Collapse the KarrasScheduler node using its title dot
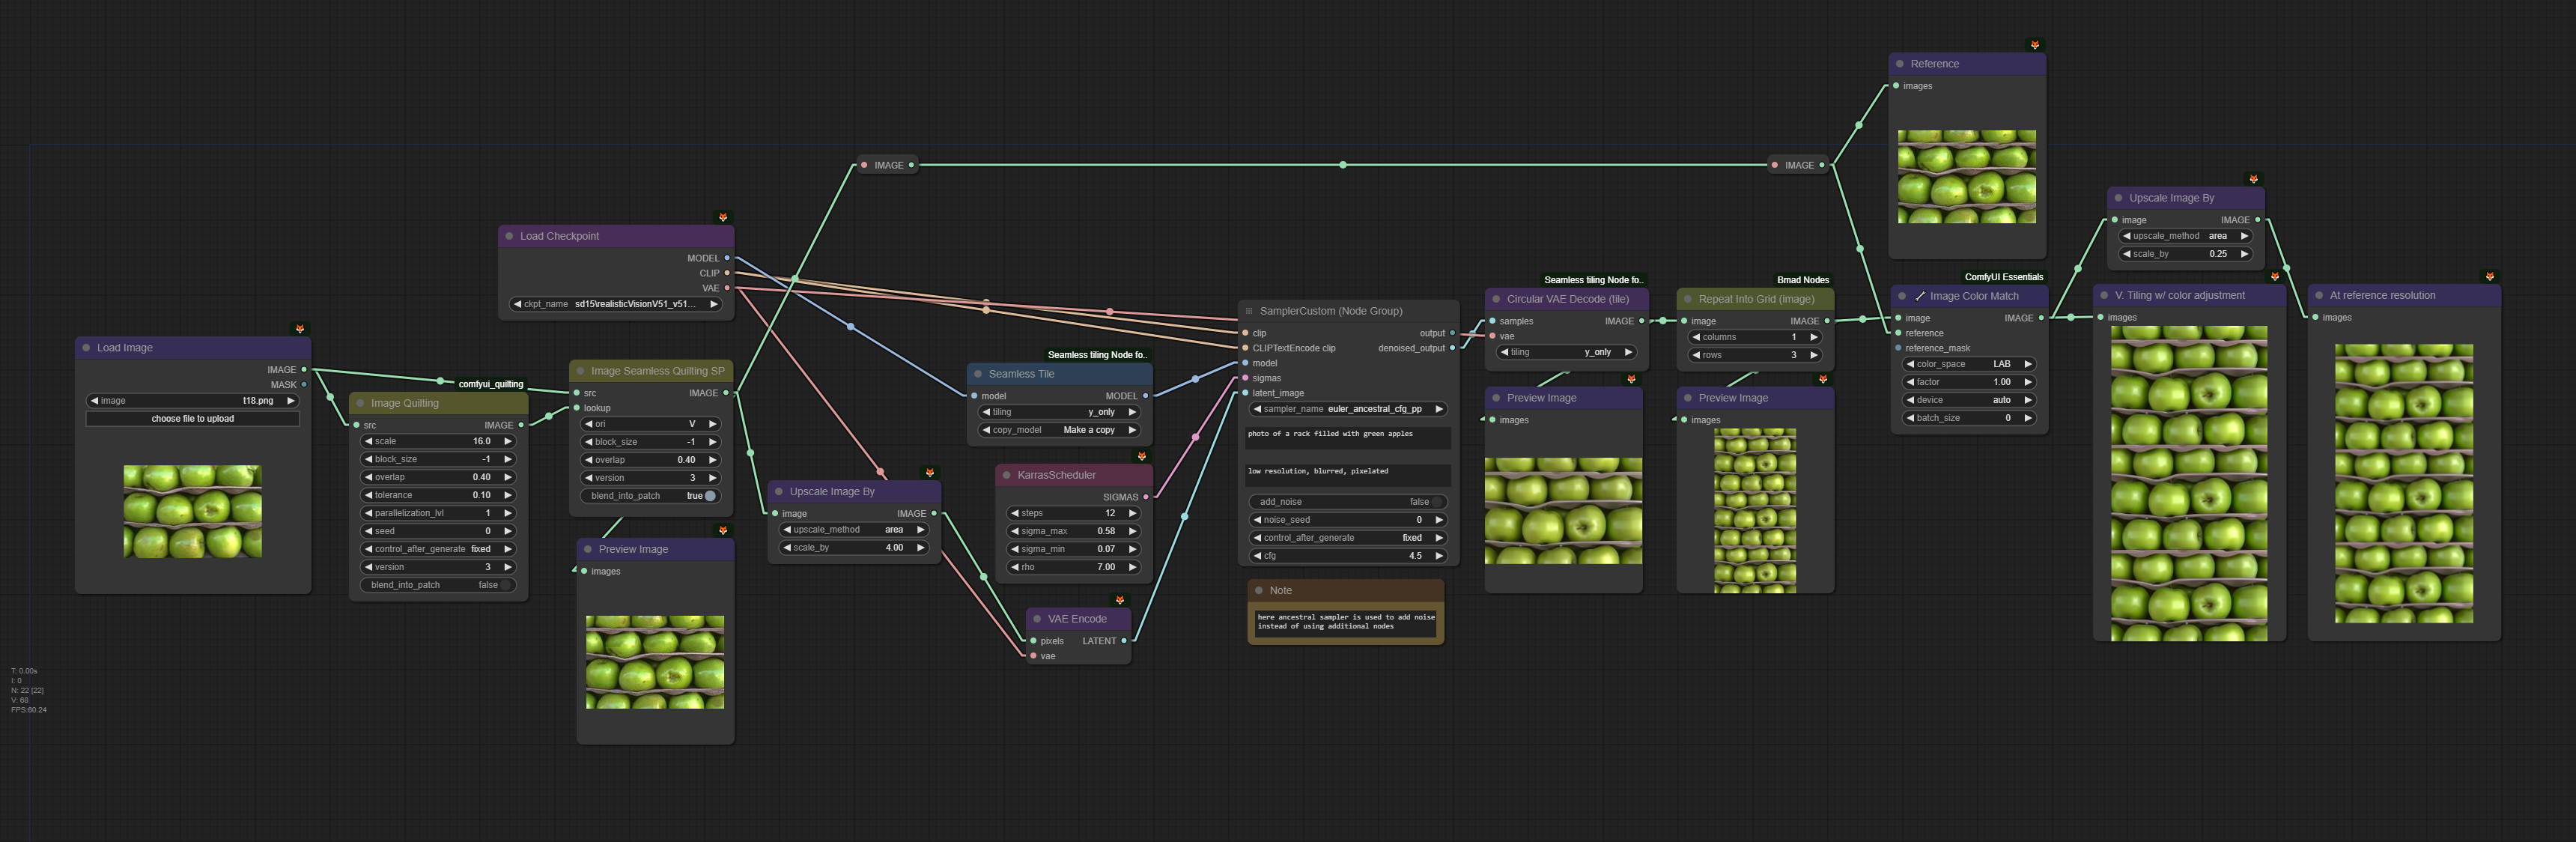The image size is (2576, 842). 1006,475
